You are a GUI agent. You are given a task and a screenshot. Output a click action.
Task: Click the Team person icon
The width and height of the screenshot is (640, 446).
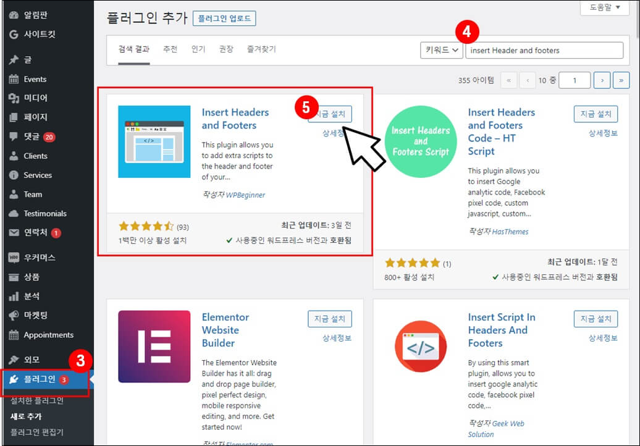(14, 194)
